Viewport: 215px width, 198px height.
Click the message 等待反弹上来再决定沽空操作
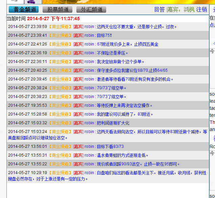tap(125, 105)
